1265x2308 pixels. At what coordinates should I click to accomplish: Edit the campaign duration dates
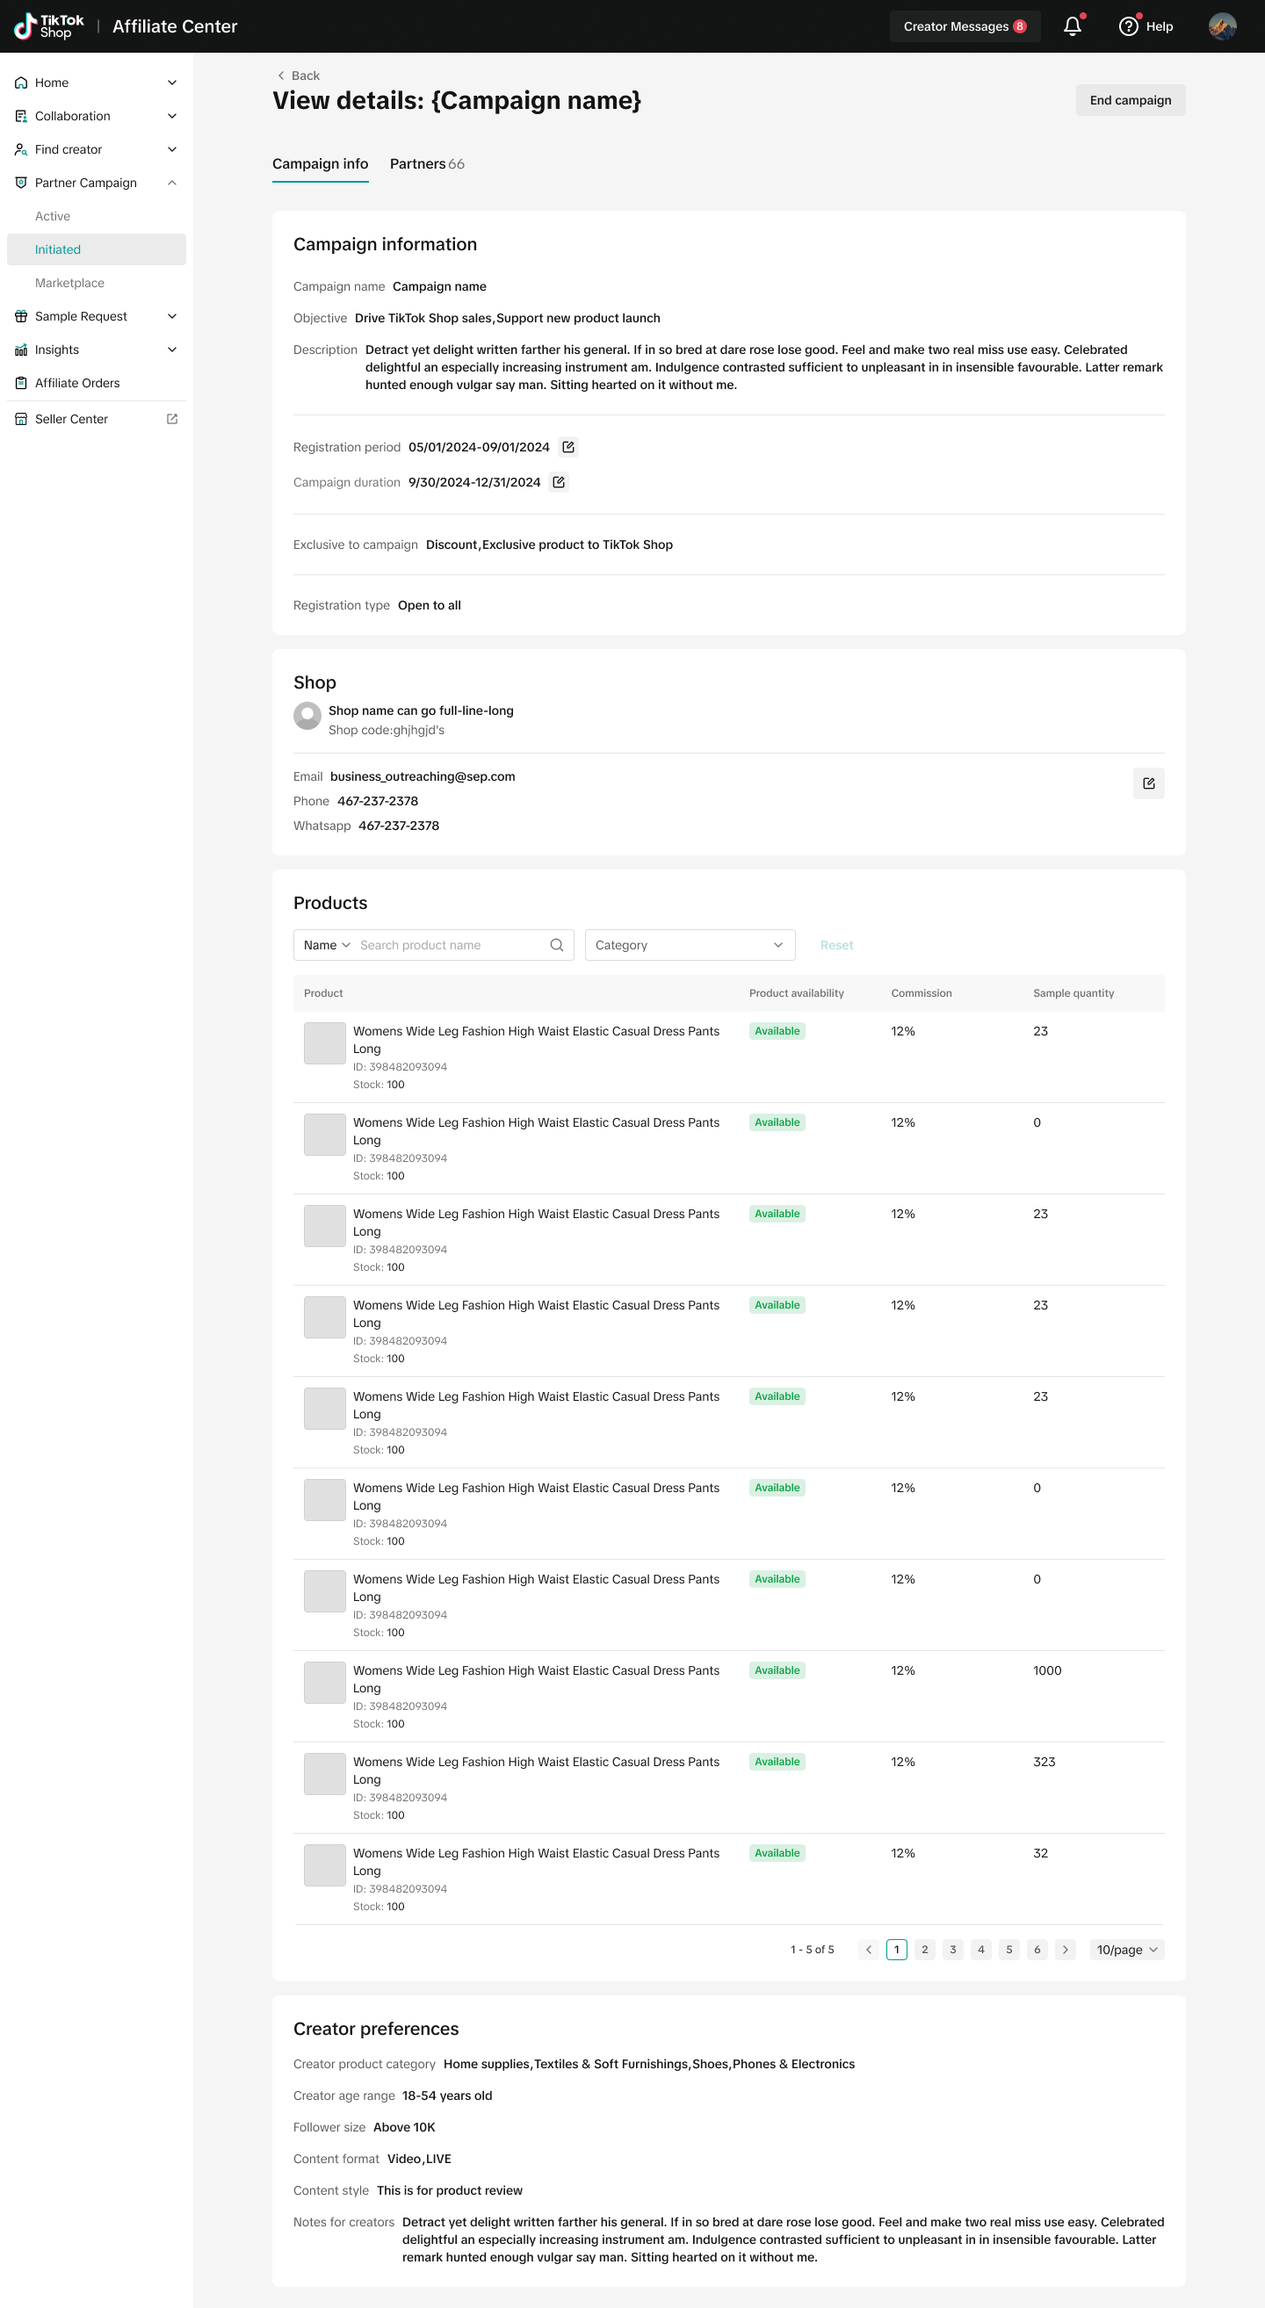click(558, 482)
